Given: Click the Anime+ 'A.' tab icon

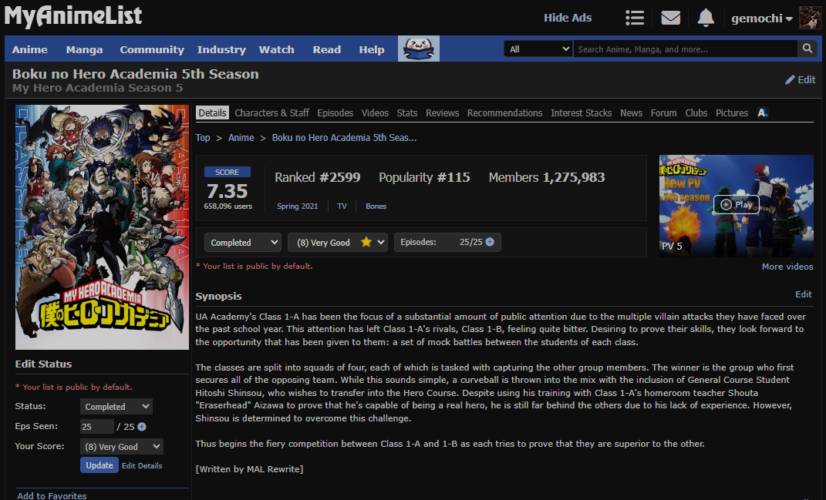Looking at the screenshot, I should tap(762, 112).
